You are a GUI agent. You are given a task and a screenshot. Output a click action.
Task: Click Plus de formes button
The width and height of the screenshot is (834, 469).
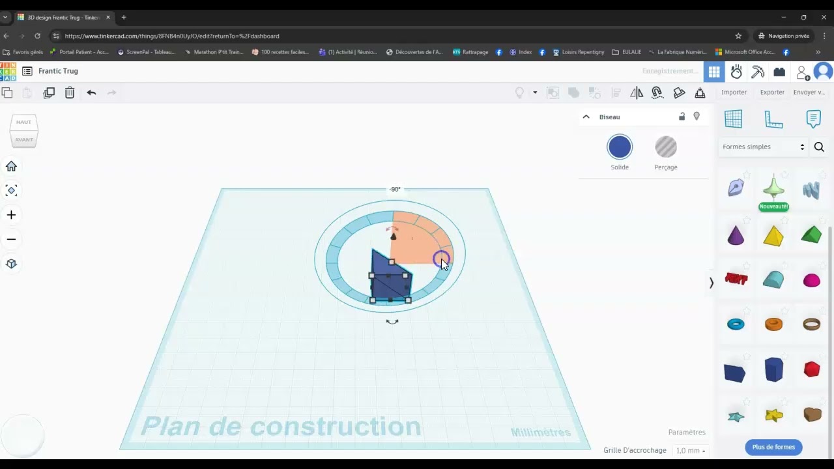pyautogui.click(x=773, y=448)
